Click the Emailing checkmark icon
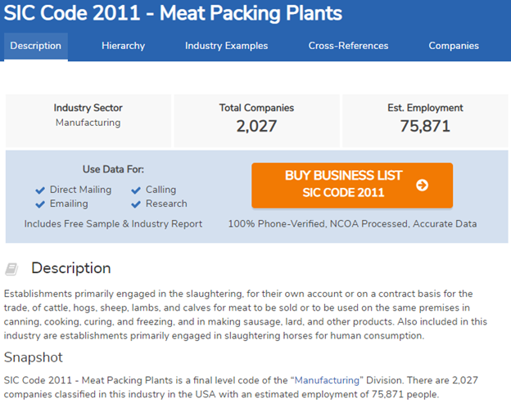Screen dimensions: 511x408 [40, 204]
